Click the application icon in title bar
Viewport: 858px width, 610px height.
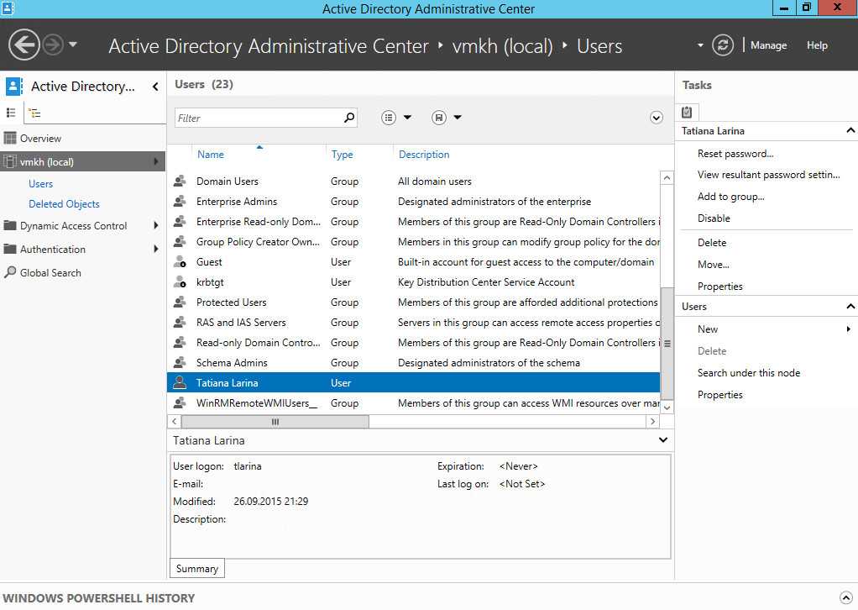coord(8,8)
